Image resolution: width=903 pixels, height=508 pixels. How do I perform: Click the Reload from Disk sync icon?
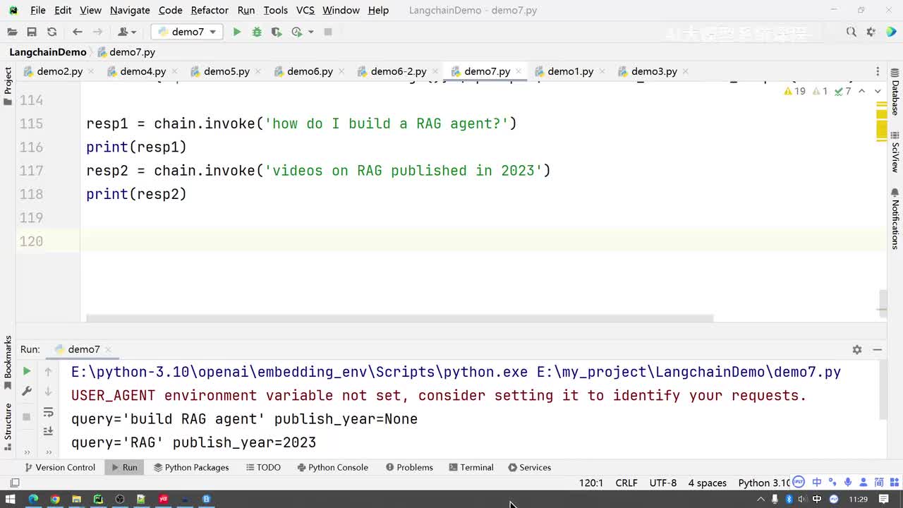point(51,32)
